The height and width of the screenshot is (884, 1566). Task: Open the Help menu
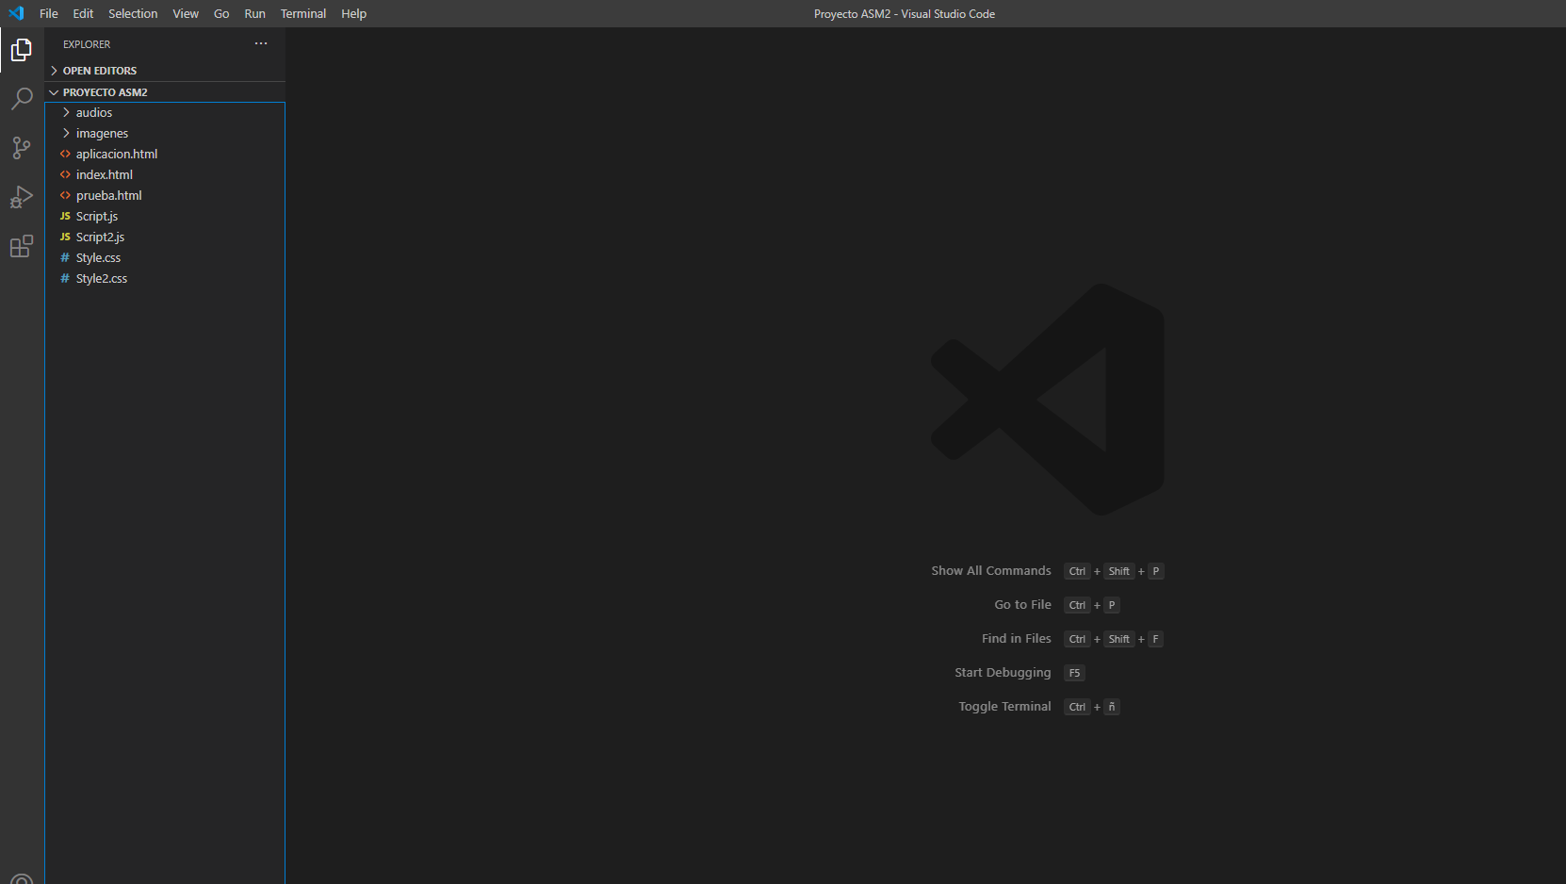click(353, 13)
